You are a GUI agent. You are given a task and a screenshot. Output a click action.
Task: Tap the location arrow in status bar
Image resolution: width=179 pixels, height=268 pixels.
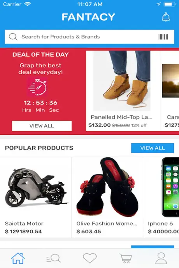point(158,4)
